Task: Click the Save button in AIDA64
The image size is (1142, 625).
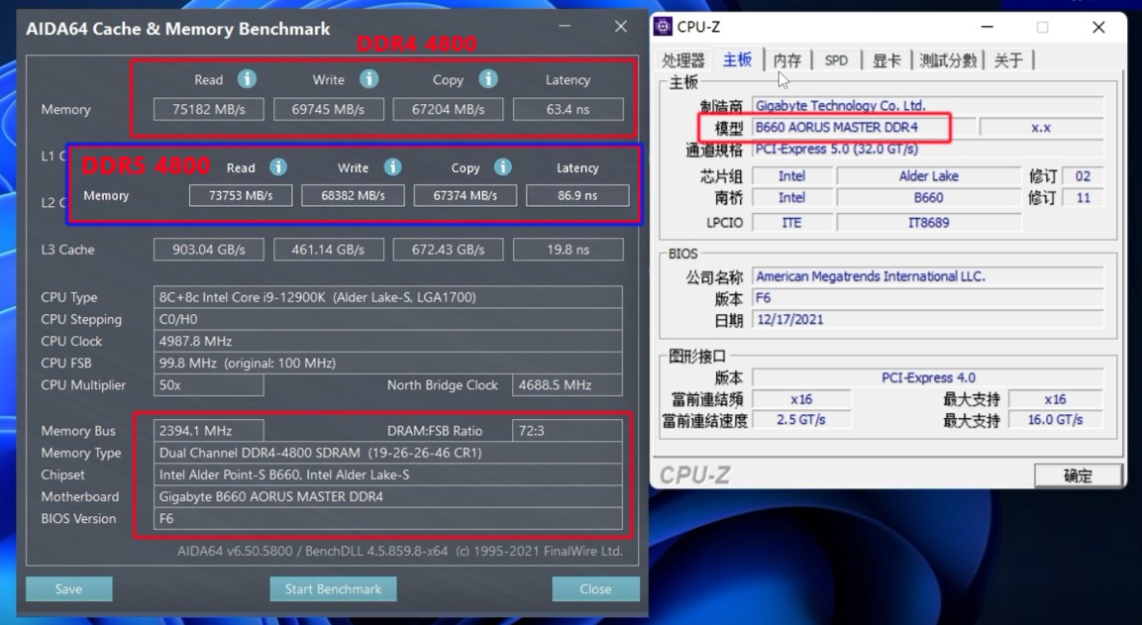Action: click(x=68, y=588)
